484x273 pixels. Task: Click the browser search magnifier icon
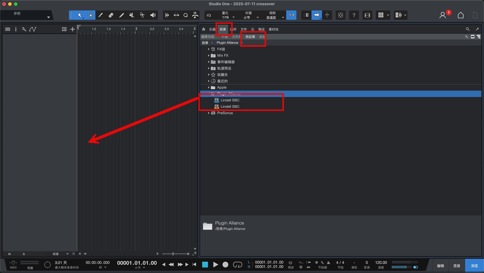click(x=468, y=29)
